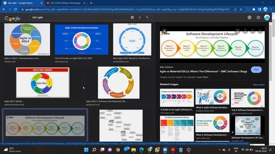
Task: Open Microsoft Edge from taskbar
Action: pyautogui.click(x=141, y=150)
